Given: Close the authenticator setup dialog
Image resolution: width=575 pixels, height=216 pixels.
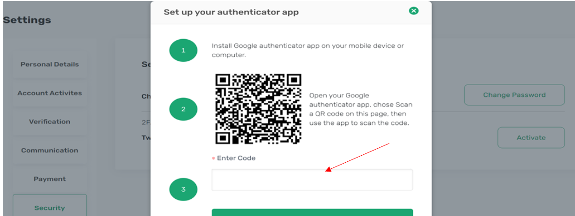Looking at the screenshot, I should point(413,11).
